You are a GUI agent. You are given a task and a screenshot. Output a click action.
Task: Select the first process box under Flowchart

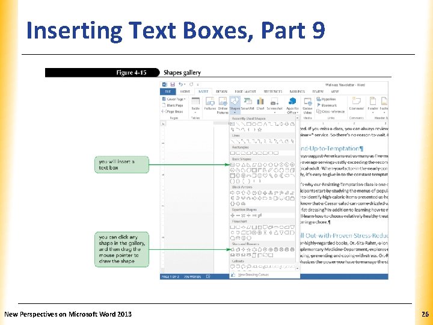click(233, 227)
